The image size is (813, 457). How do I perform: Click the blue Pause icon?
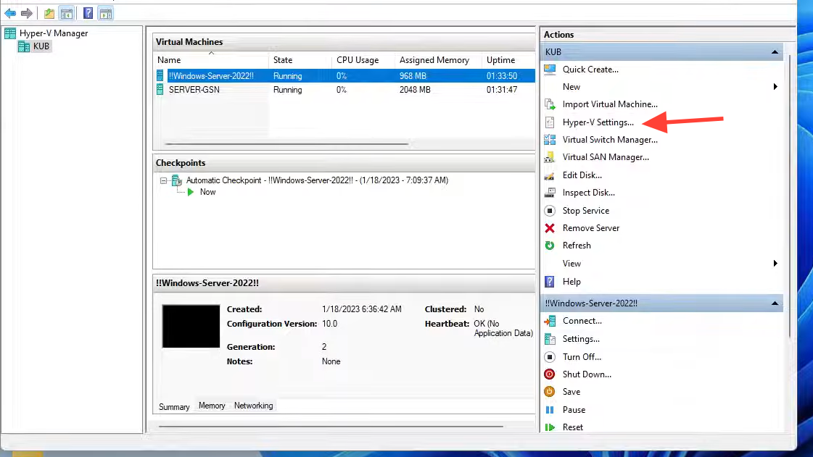(x=550, y=410)
